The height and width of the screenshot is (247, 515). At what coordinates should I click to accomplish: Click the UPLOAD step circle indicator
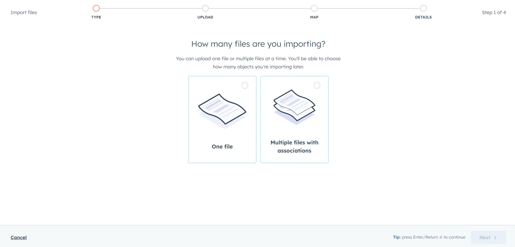(x=205, y=8)
